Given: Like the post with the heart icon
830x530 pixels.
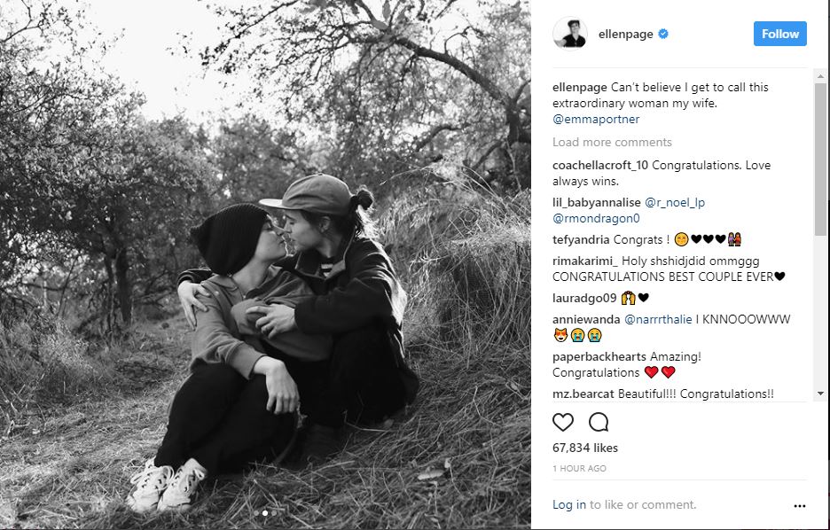Looking at the screenshot, I should pyautogui.click(x=563, y=422).
